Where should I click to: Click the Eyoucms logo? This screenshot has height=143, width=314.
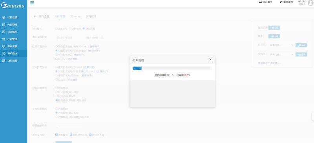[13, 5]
